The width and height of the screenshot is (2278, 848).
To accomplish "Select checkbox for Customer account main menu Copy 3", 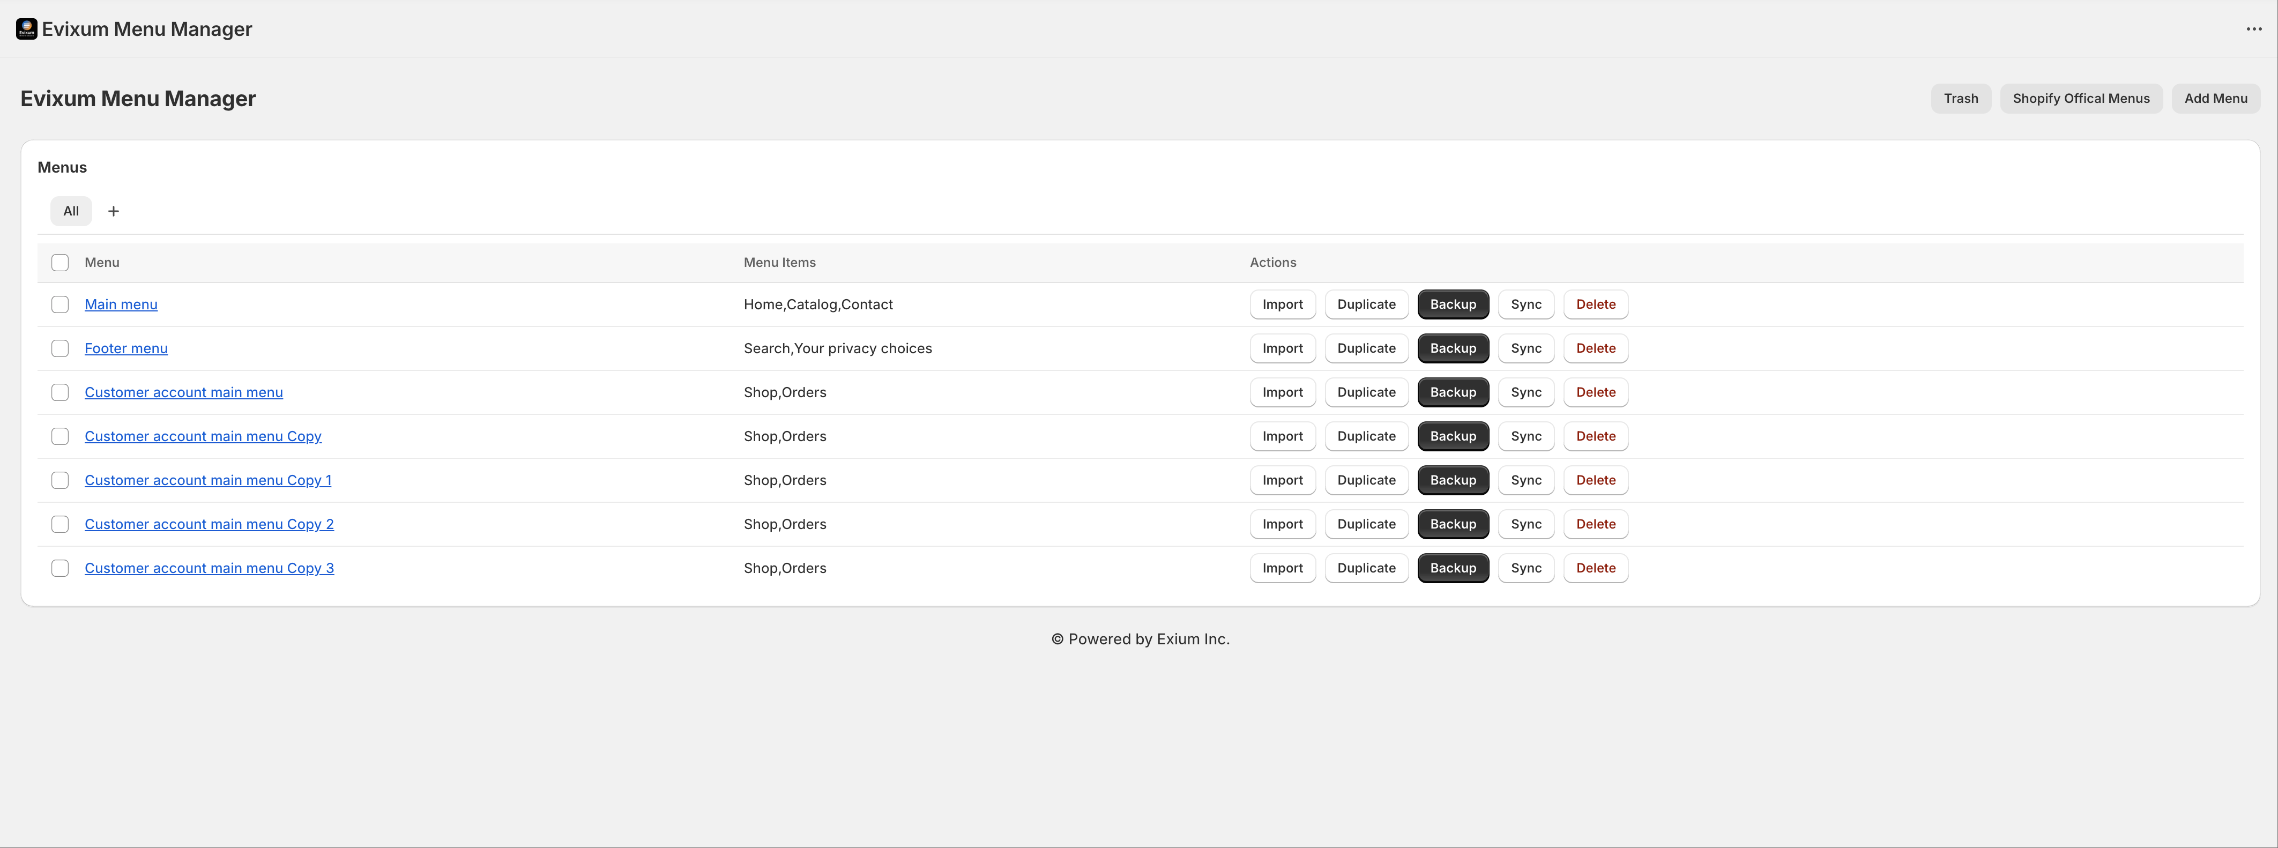I will point(60,569).
